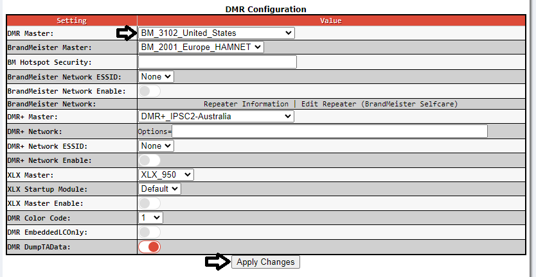Turn on the XLX Master Enable switch

click(149, 203)
